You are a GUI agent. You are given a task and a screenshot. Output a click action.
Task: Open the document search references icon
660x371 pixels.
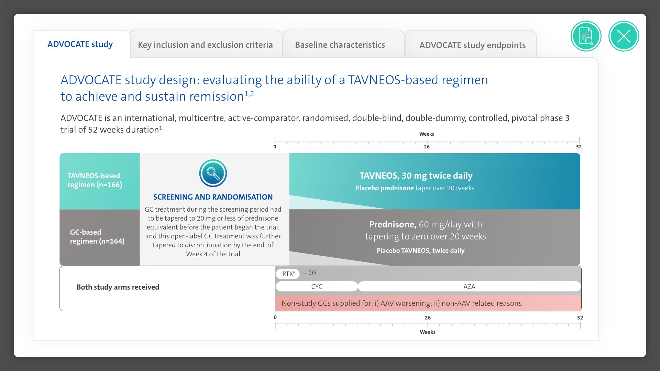pyautogui.click(x=586, y=36)
